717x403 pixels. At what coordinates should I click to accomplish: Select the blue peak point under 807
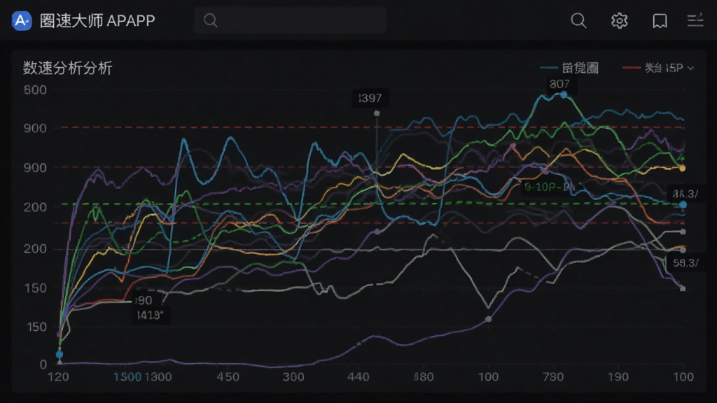(564, 94)
